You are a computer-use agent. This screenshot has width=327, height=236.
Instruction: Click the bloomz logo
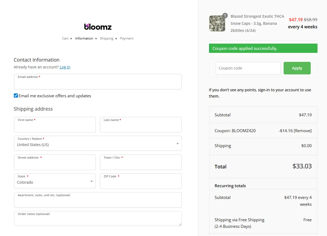(98, 26)
